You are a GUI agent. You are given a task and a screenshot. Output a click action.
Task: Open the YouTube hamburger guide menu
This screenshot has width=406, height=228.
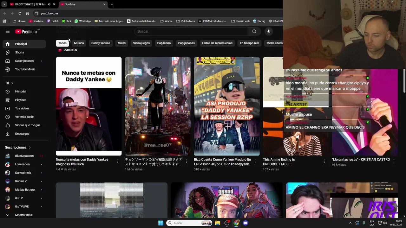tap(8, 31)
